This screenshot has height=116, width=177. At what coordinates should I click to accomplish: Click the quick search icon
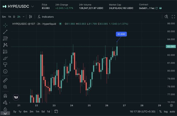click(x=166, y=17)
